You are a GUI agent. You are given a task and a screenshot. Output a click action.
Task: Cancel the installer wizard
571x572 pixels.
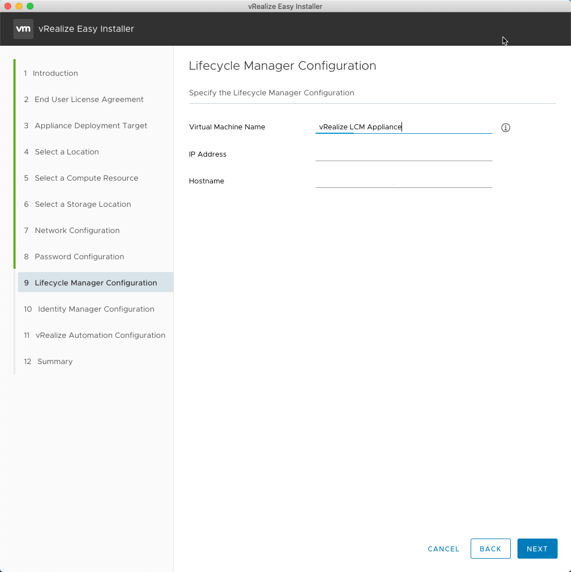pos(443,549)
